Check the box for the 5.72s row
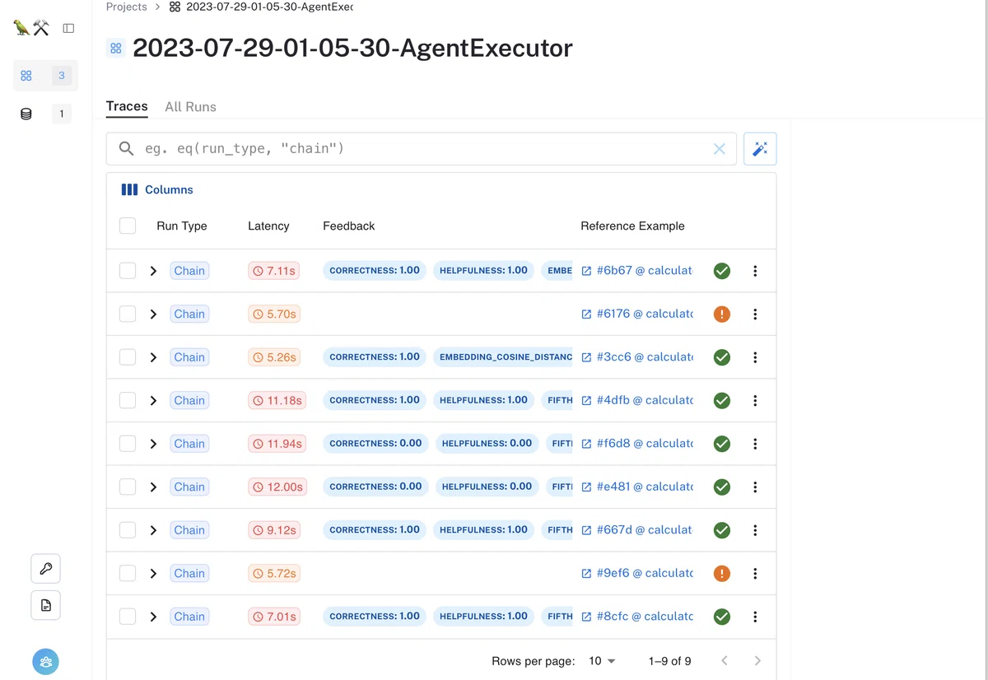Image resolution: width=988 pixels, height=680 pixels. [128, 573]
